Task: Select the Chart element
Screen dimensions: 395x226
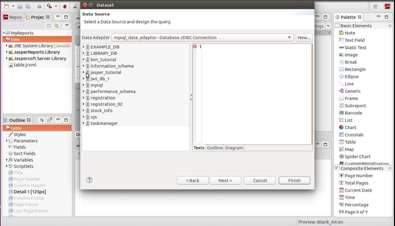Action: pos(348,127)
